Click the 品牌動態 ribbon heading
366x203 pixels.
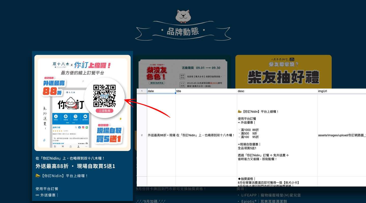[x=183, y=31]
